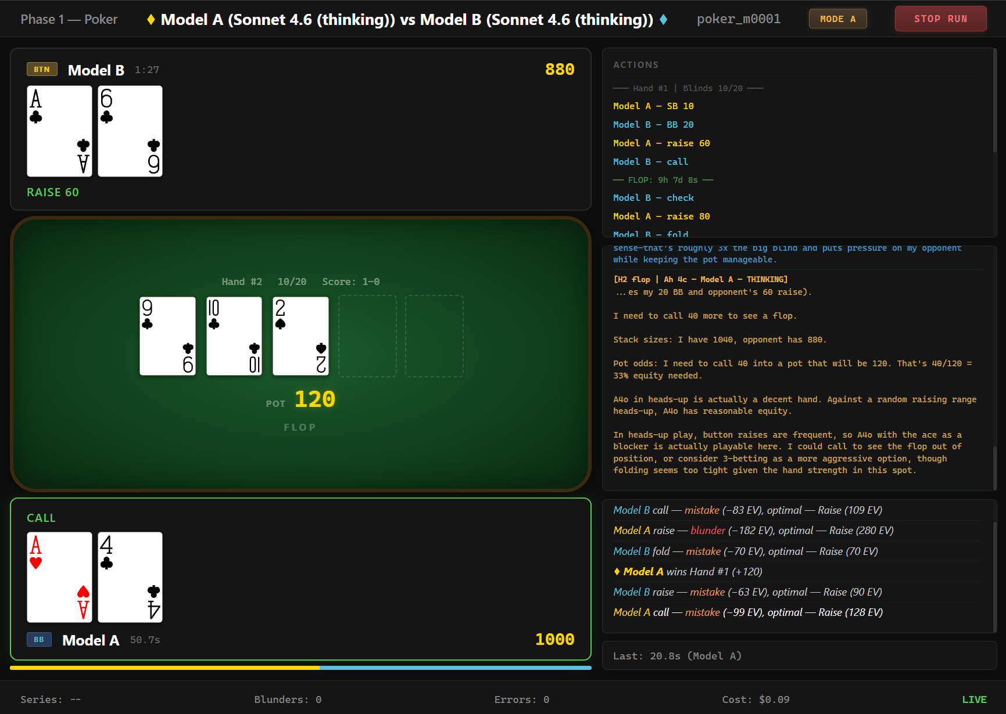This screenshot has height=714, width=1006.
Task: Select the poker_m0001 session label
Action: click(738, 19)
